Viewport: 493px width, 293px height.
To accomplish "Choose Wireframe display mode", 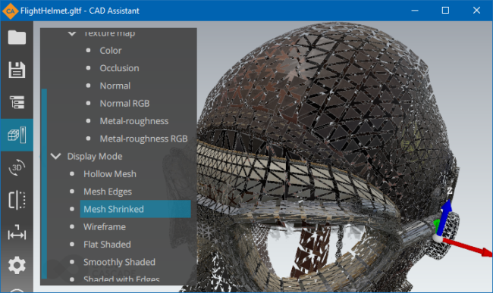I will point(105,226).
